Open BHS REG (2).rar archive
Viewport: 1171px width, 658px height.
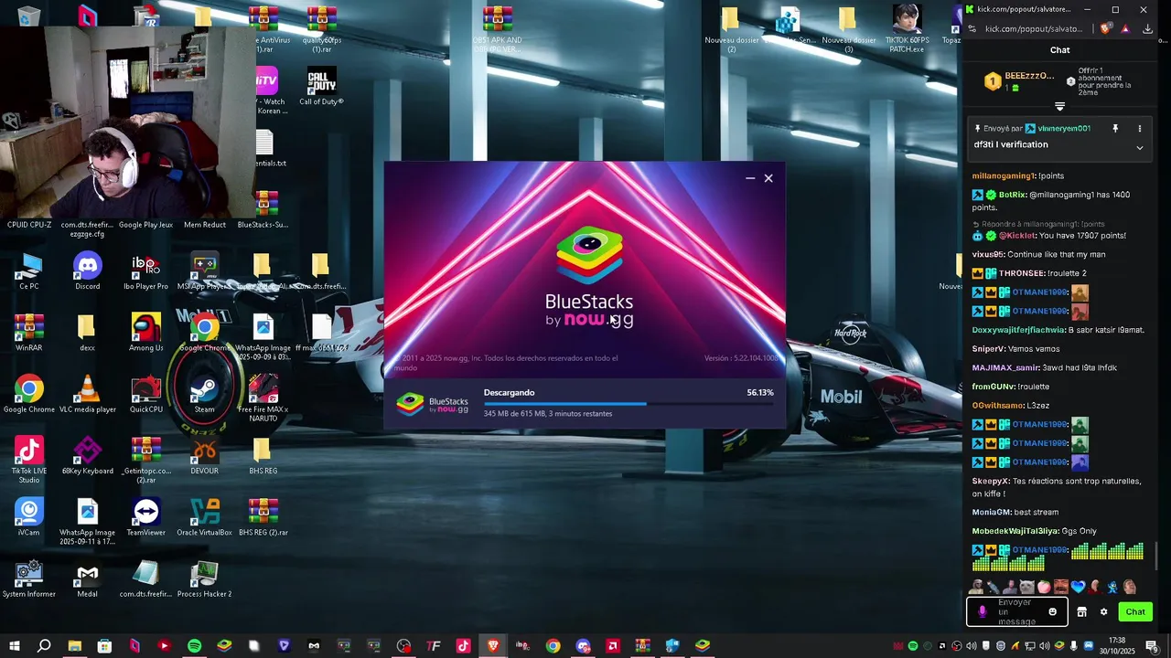pyautogui.click(x=263, y=516)
